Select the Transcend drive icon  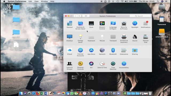pos(162,21)
